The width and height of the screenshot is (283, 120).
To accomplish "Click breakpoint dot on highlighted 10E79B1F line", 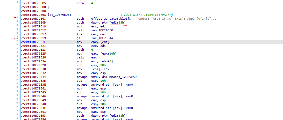I will 17,42.
